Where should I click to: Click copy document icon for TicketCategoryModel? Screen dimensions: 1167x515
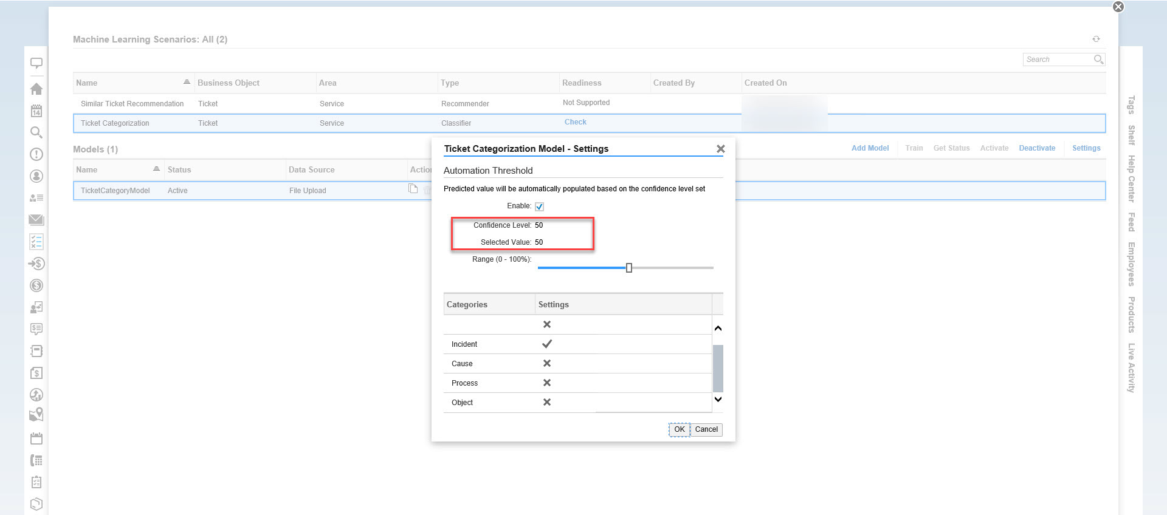(413, 189)
